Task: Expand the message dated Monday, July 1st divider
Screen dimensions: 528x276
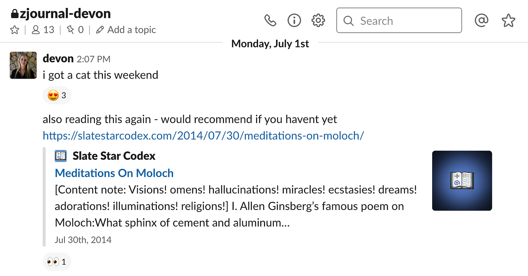Action: (x=270, y=43)
